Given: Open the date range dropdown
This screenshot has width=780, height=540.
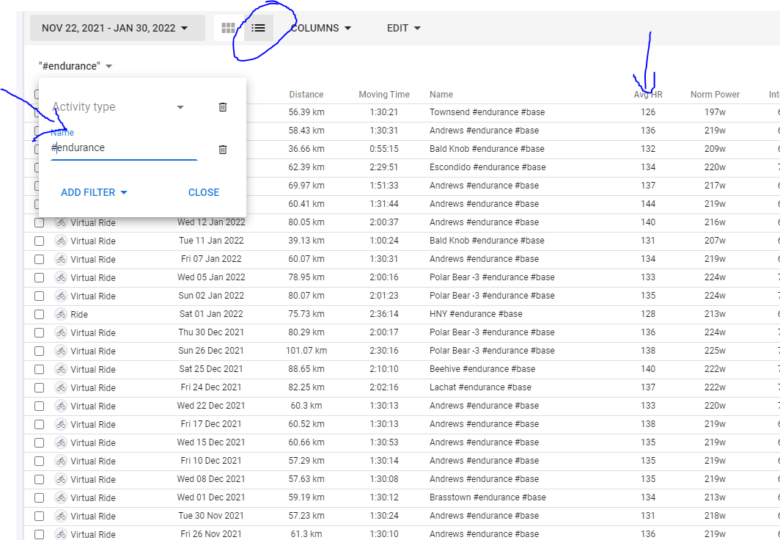Looking at the screenshot, I should coord(115,28).
